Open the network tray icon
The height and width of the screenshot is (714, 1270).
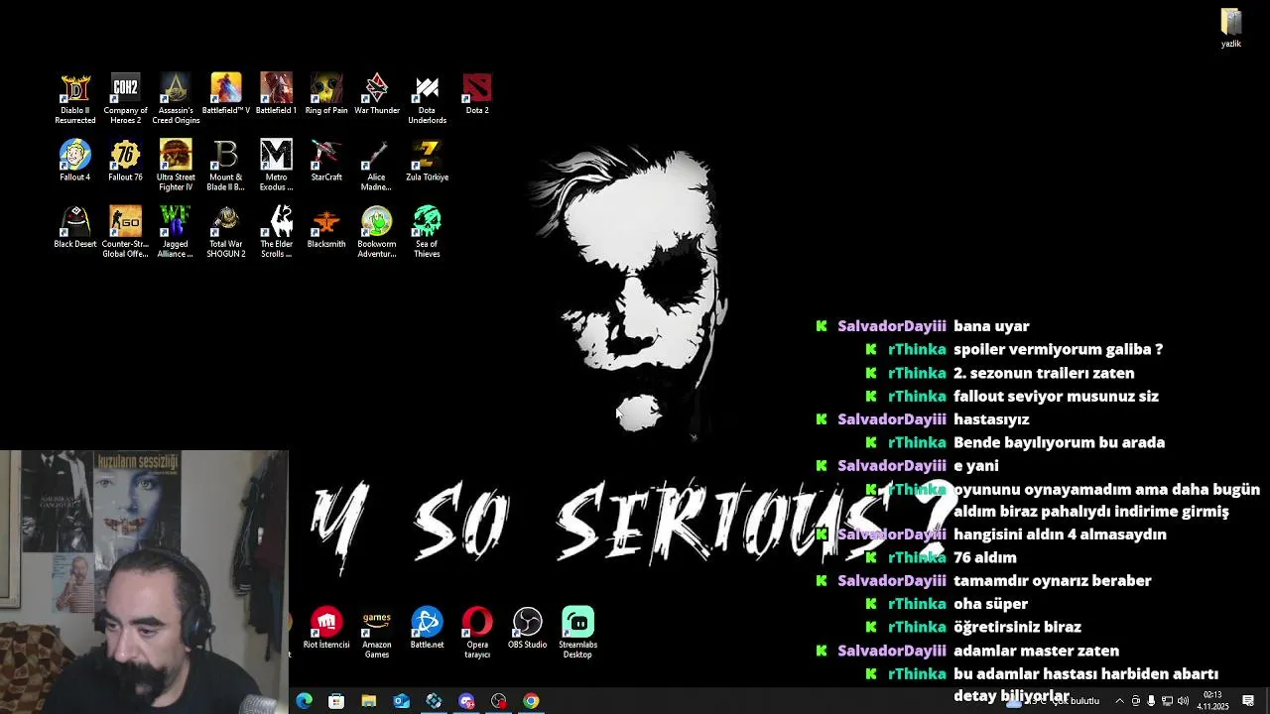[x=1167, y=701]
